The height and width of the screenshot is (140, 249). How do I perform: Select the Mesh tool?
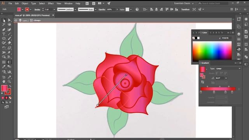(x=4, y=62)
